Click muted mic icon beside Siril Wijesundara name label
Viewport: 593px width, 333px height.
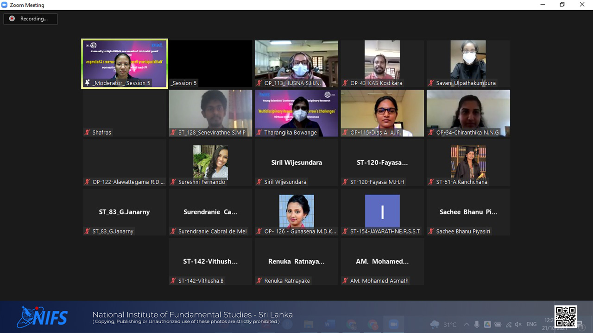[259, 182]
